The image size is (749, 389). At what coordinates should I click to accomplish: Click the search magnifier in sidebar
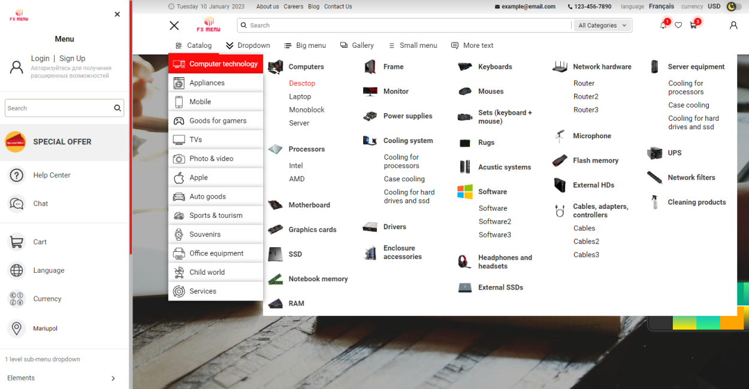117,108
